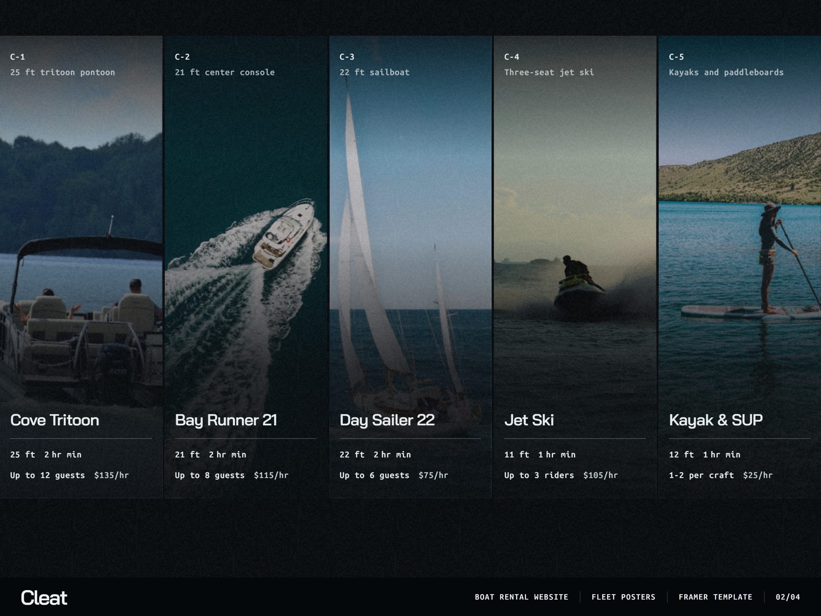
Task: Click the pontoon boat photo
Action: (81, 241)
